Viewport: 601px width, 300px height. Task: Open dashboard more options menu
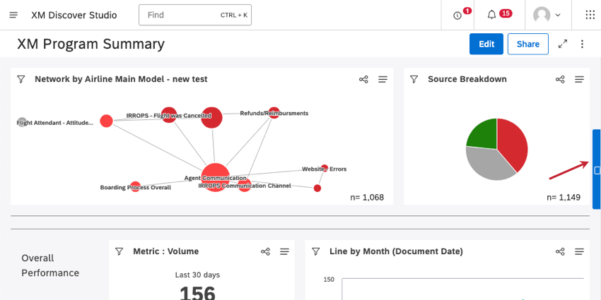(x=582, y=44)
